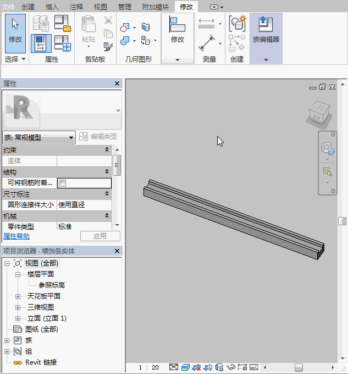Viewport: 348px width, 374px height.
Task: Click the horizontal view scrollbar thumb
Action: (299, 367)
